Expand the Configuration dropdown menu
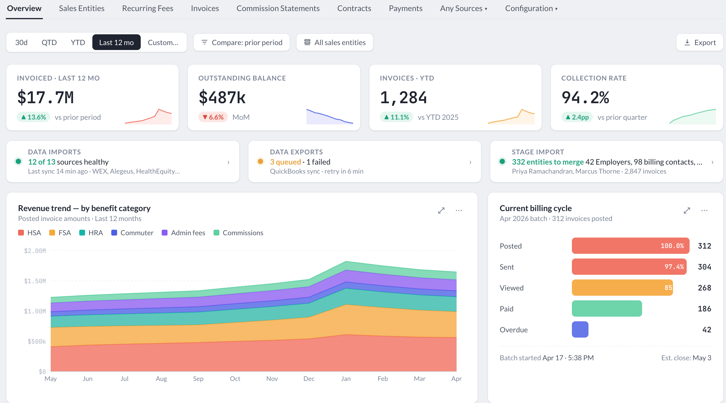 [531, 8]
